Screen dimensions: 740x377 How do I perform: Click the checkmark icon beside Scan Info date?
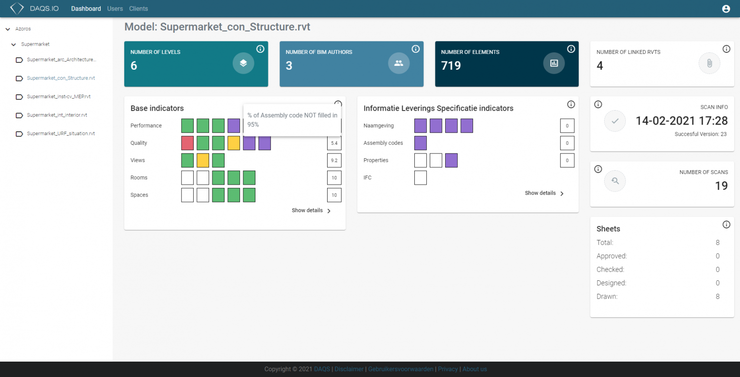tap(615, 121)
